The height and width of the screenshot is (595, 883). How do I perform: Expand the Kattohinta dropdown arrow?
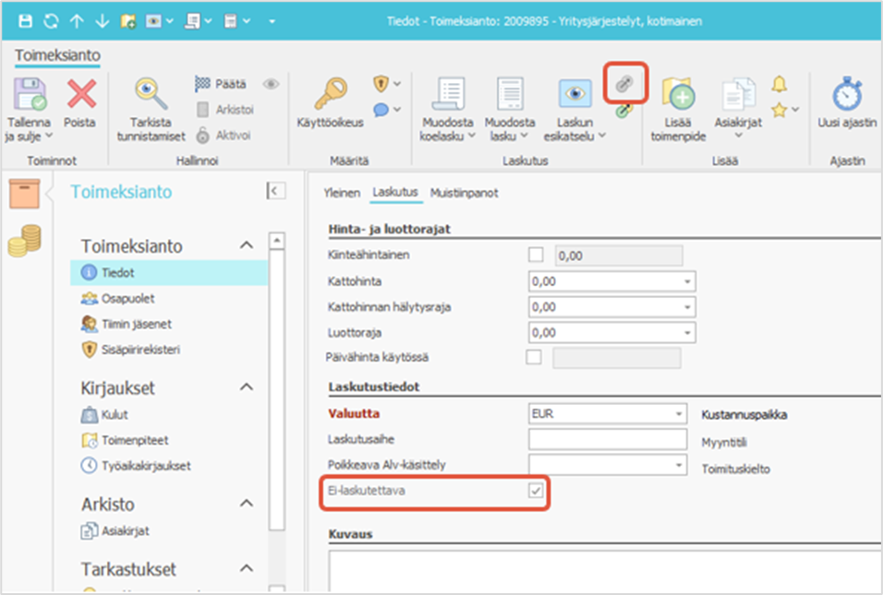[x=686, y=281]
